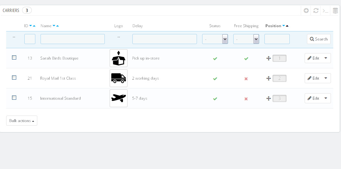Check the International Standard row checkbox
Screen dimensions: 341x169
tap(14, 98)
